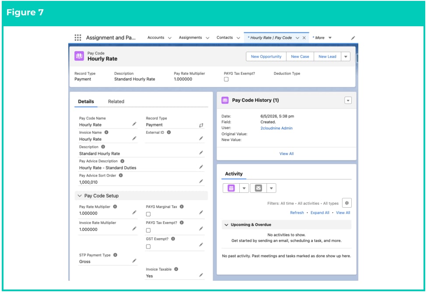Close the Hourly Rate | Pay Code tab
The width and height of the screenshot is (427, 293).
304,38
